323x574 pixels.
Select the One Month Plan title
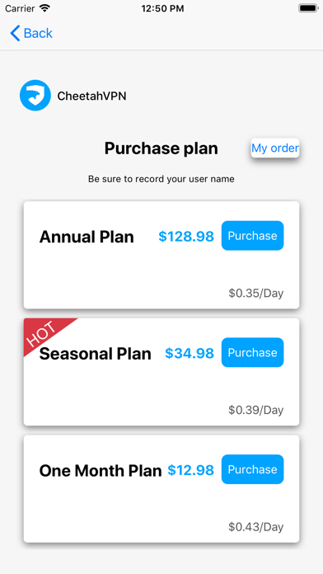point(101,471)
